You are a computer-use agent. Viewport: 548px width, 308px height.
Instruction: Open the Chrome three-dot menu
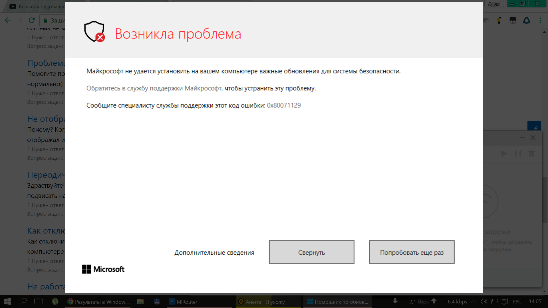click(x=540, y=20)
